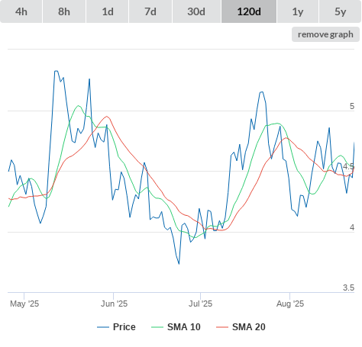The image size is (362, 347).
Task: Click the Jul '25 axis label
Action: coord(200,304)
